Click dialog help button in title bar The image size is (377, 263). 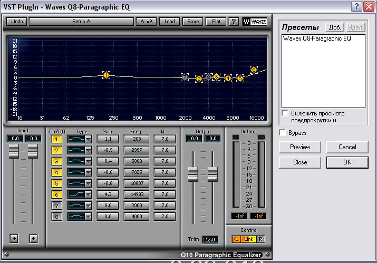coord(356,6)
